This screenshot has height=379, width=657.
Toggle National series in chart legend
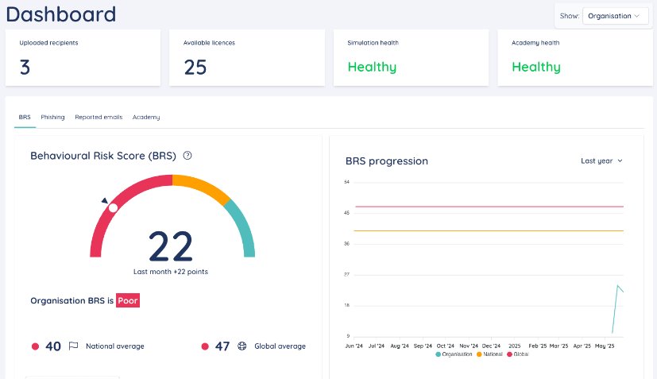491,354
